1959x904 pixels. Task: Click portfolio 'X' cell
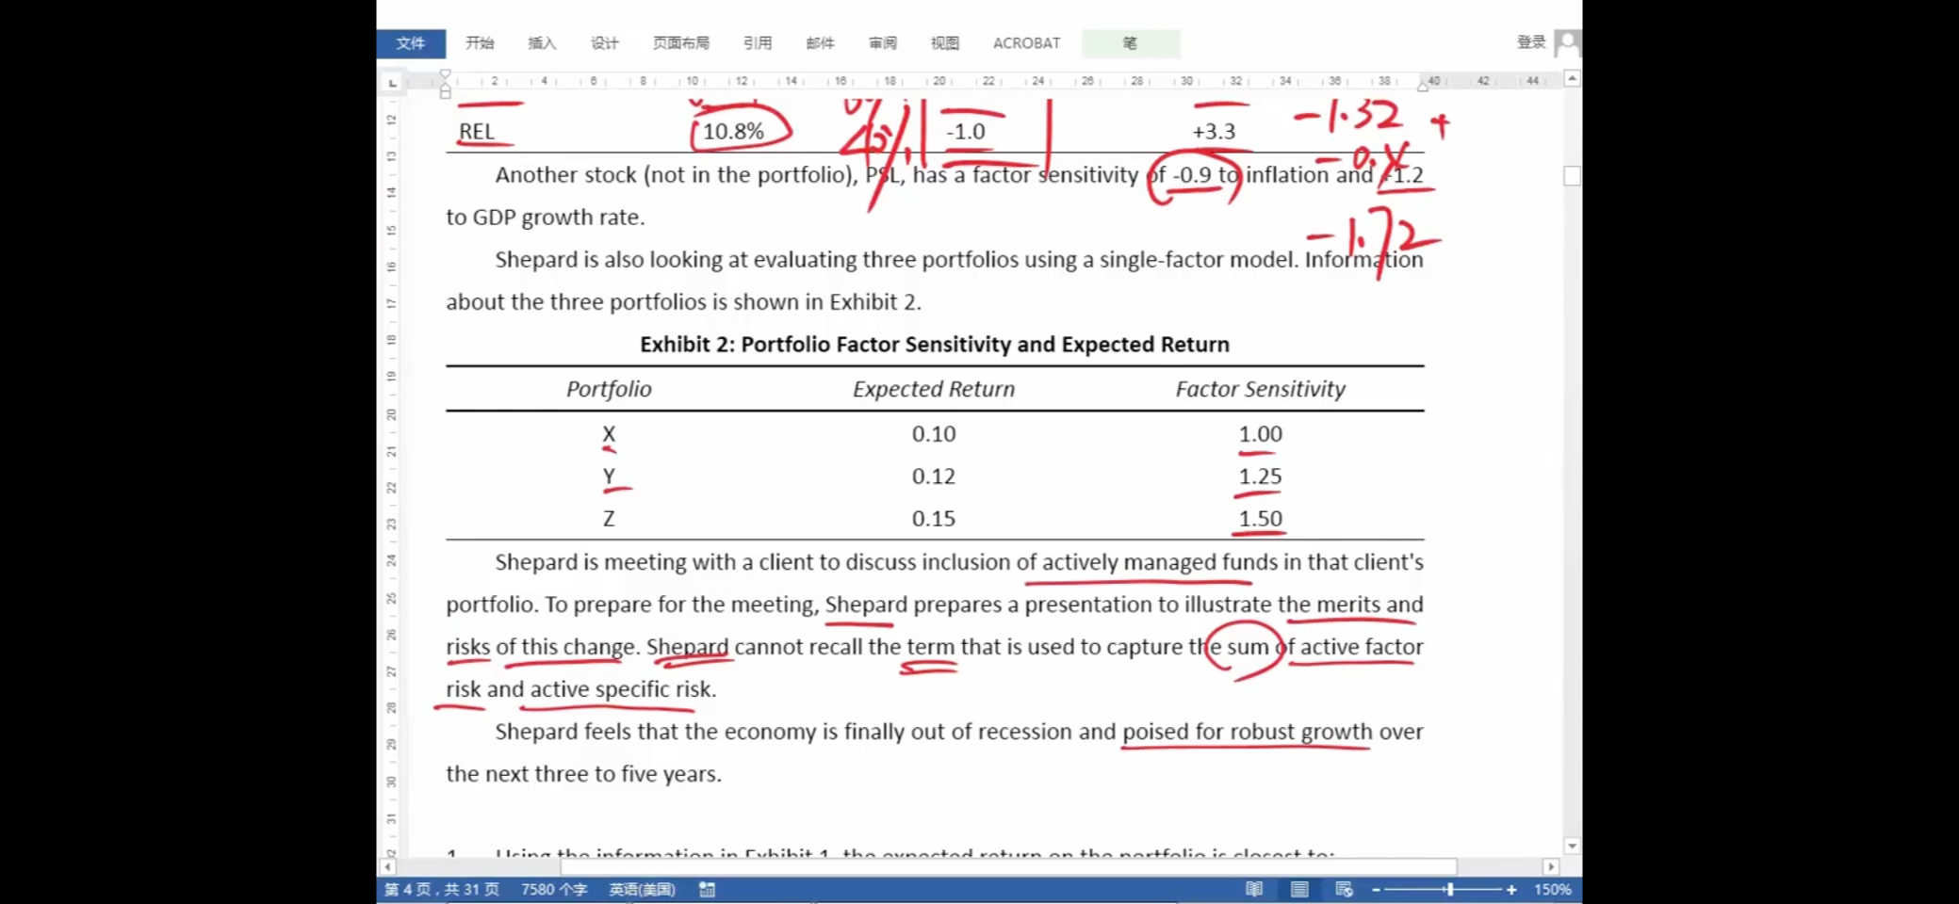point(609,434)
